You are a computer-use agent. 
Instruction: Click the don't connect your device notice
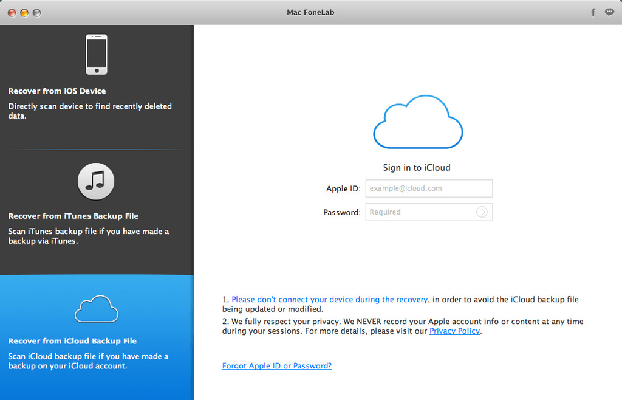coord(330,300)
